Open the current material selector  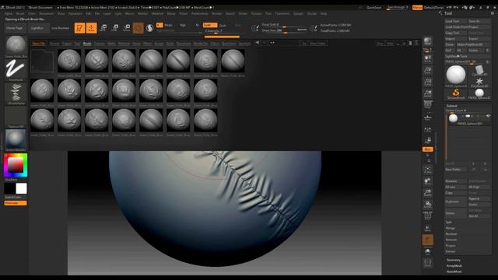pos(16,140)
